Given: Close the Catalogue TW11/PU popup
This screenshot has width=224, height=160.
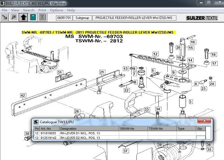Looking at the screenshot, I should pyautogui.click(x=204, y=121).
